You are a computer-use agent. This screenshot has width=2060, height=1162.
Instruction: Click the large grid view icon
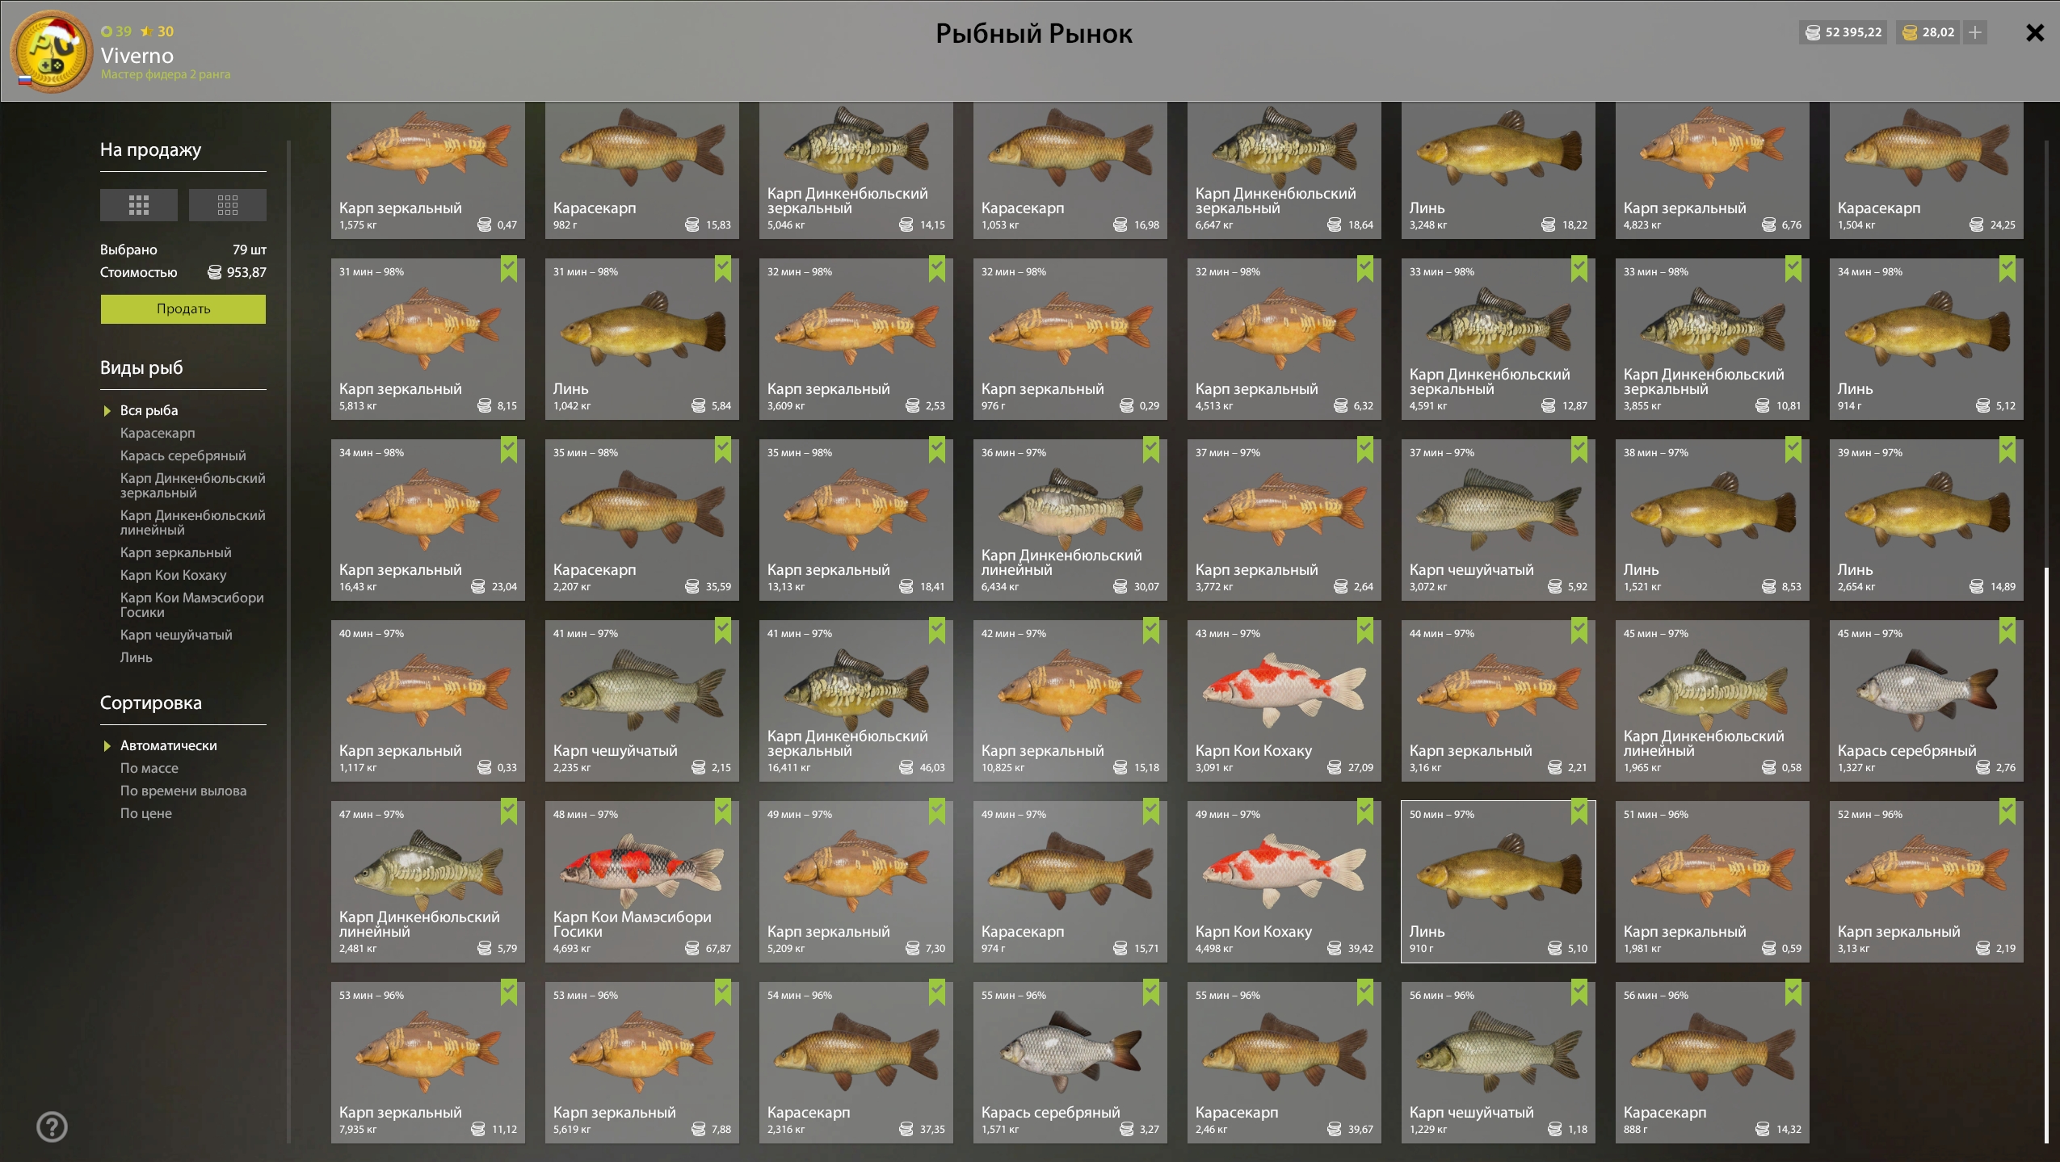coord(139,205)
